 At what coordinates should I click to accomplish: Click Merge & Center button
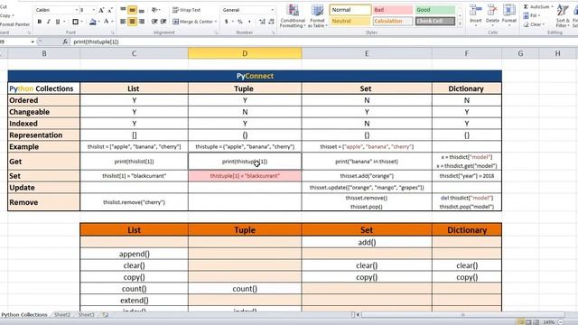[192, 22]
